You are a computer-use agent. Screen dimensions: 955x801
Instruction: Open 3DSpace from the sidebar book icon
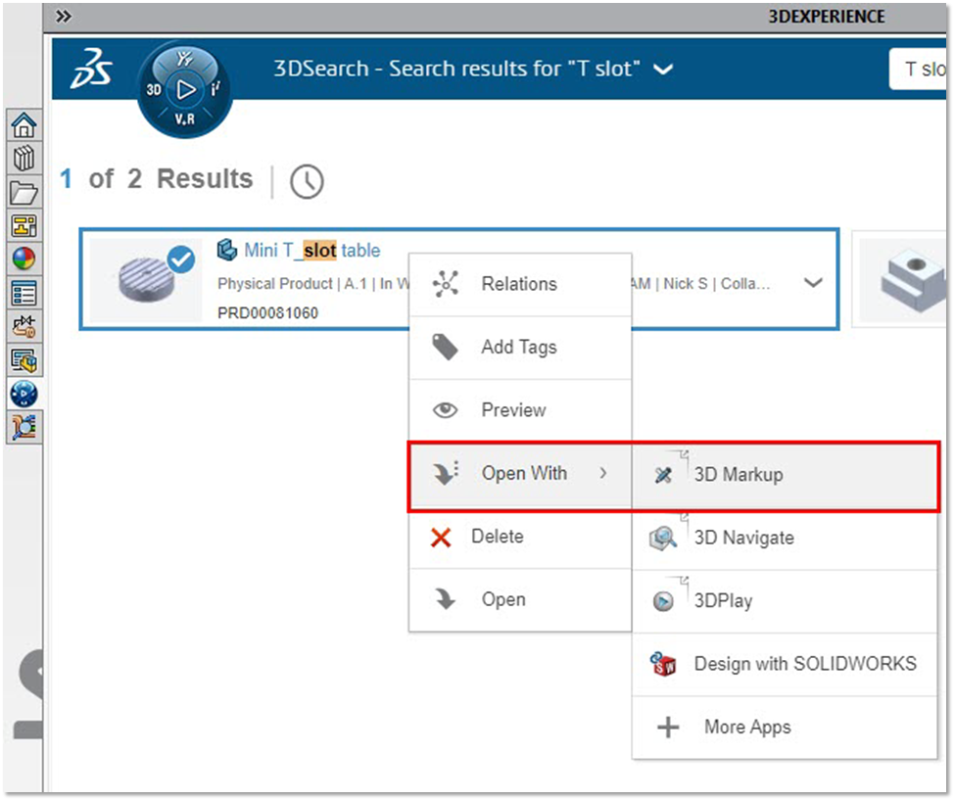coord(24,158)
